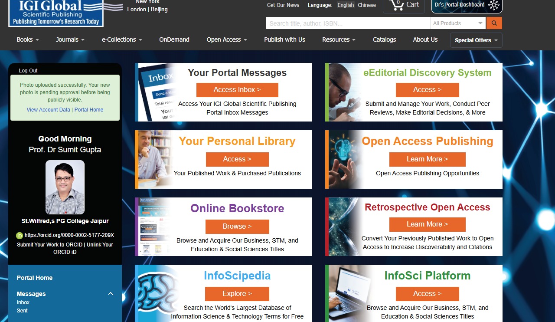555x322 pixels.
Task: Click the InfoScipedia heading
Action: click(x=237, y=276)
